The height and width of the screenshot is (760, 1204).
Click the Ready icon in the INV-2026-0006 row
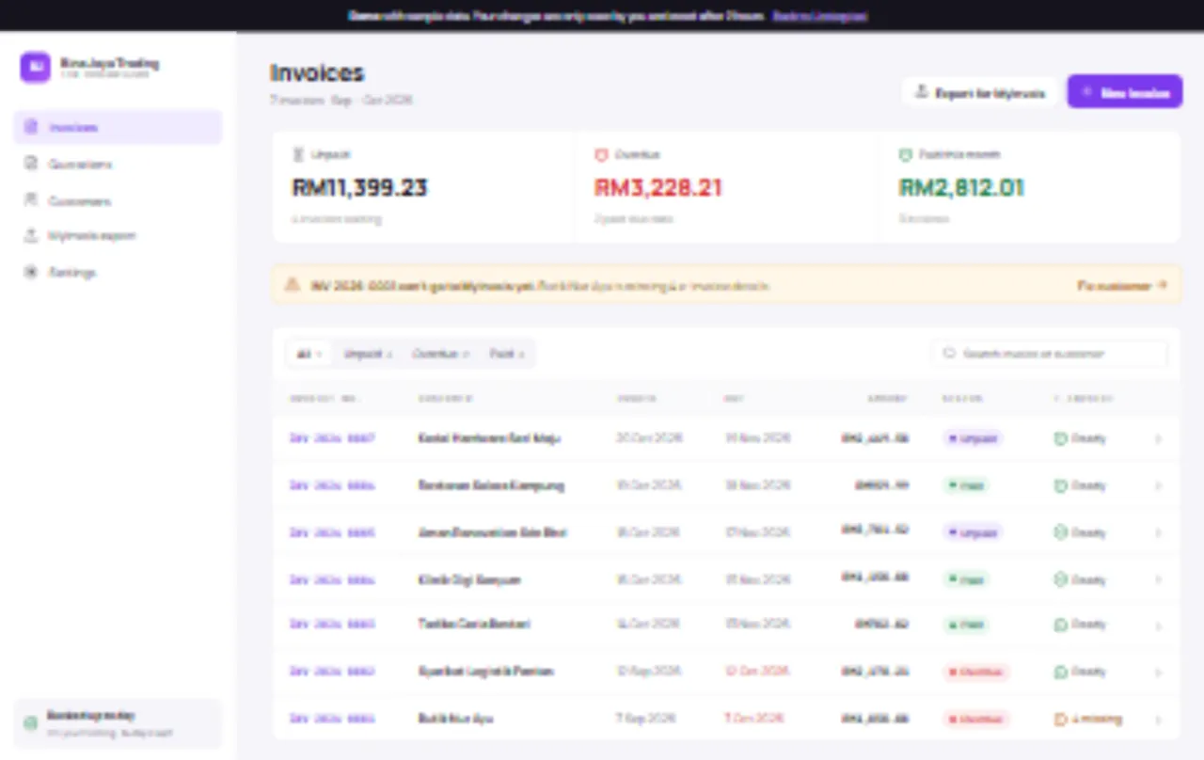[1059, 485]
